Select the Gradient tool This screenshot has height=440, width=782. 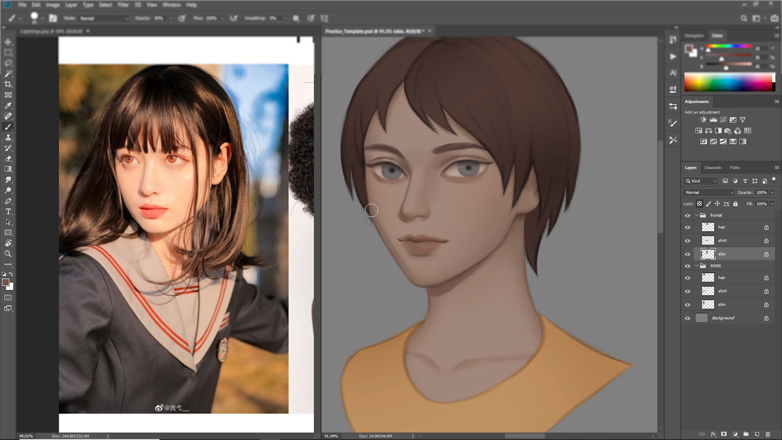[8, 169]
